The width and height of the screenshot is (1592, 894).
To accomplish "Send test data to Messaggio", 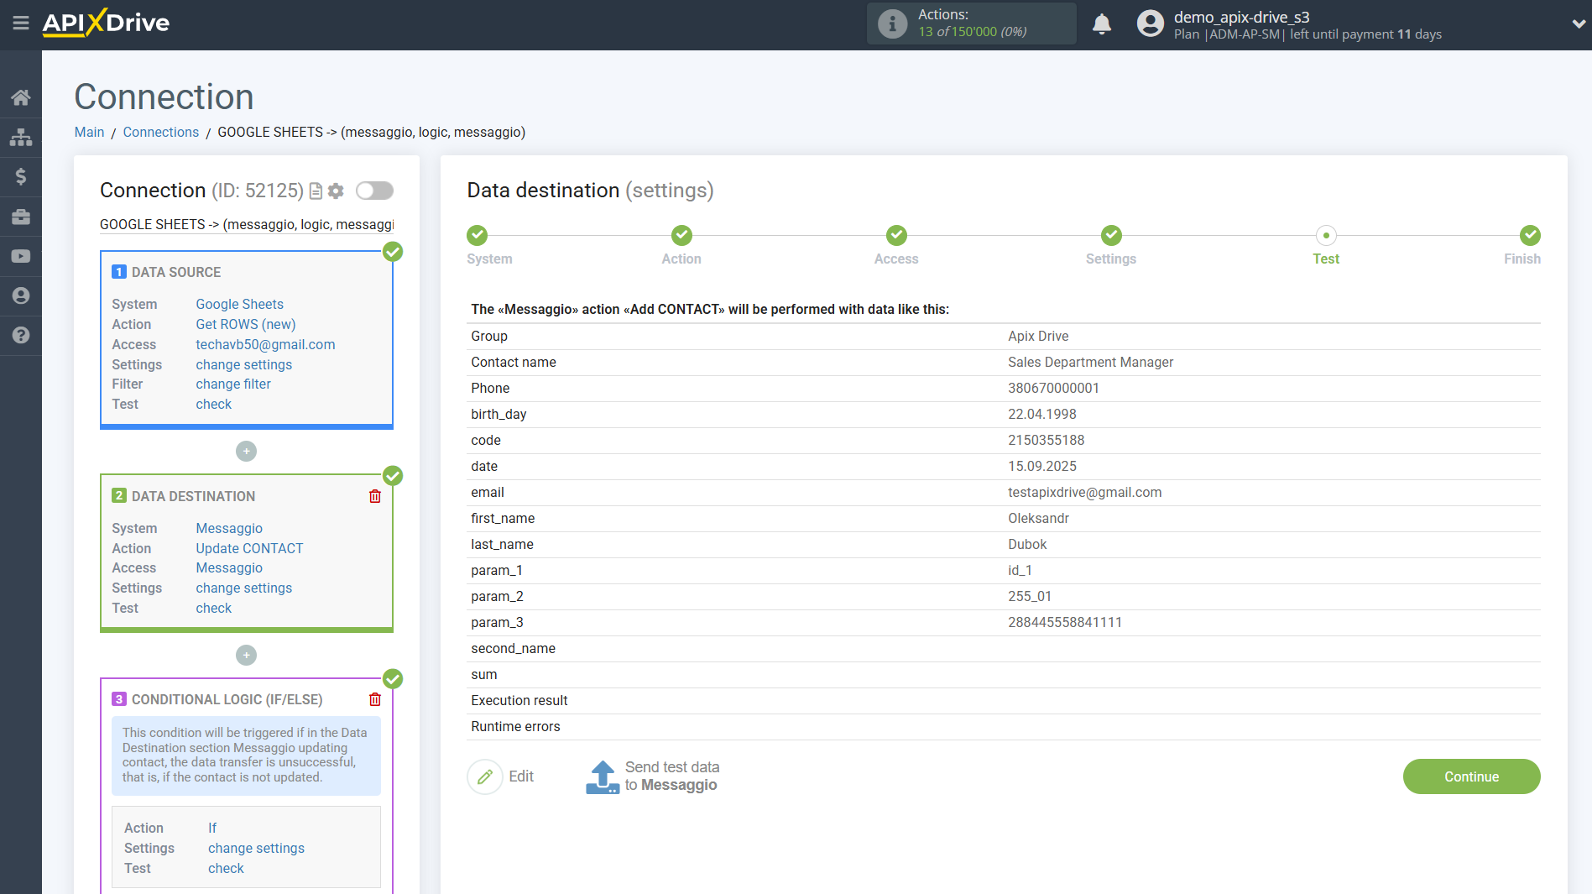I will [x=652, y=776].
